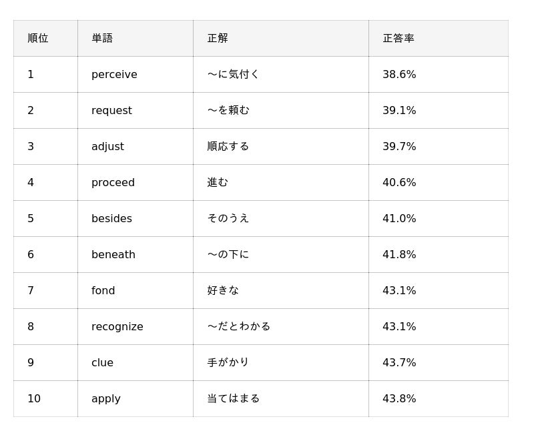Click the answer 順応する
534x437 pixels.
(x=228, y=146)
